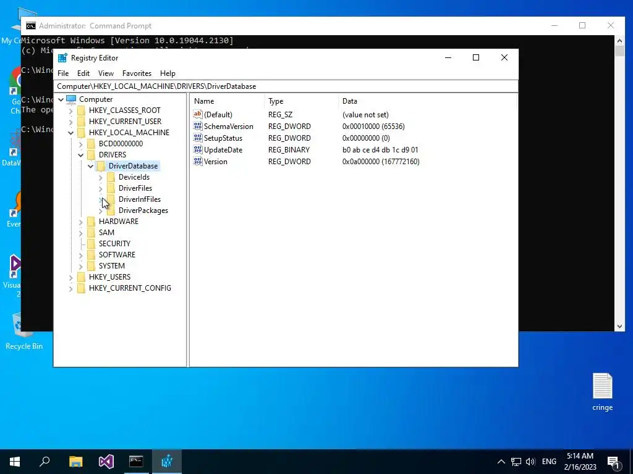Select the DriverDatabase folder icon
This screenshot has height=474, width=633.
coord(101,166)
